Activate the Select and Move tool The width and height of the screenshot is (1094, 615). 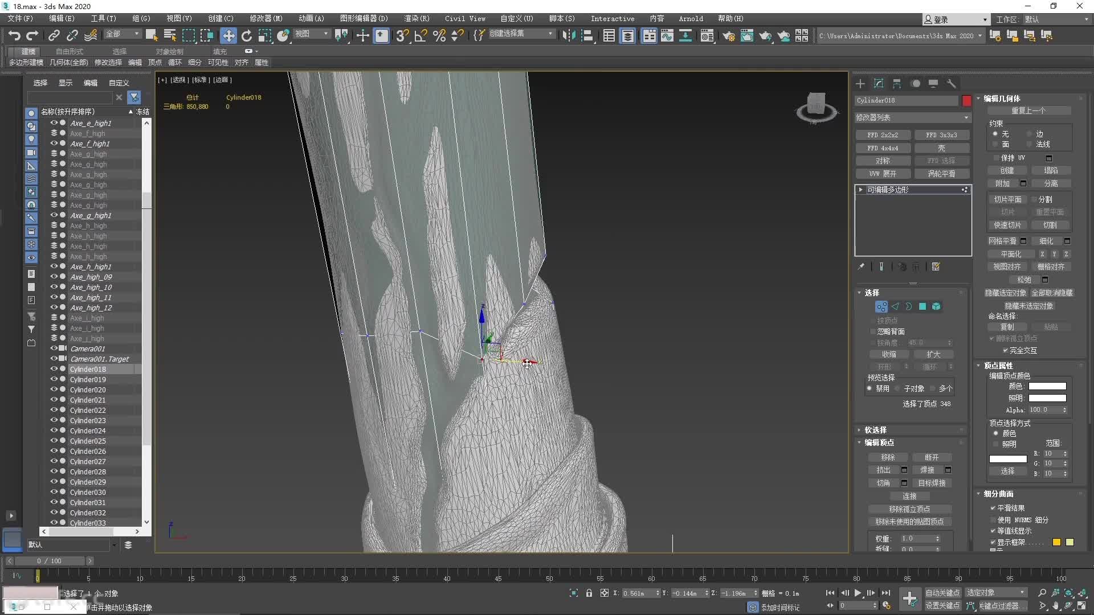[228, 36]
